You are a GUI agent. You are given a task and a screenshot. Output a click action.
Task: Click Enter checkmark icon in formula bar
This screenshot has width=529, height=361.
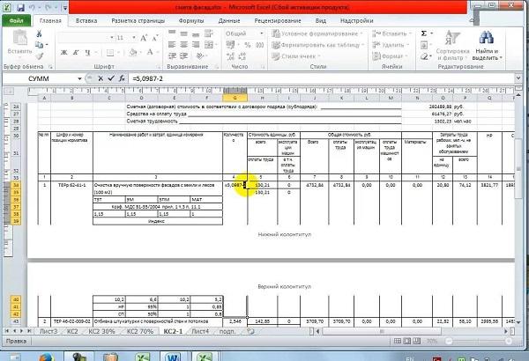pos(111,78)
